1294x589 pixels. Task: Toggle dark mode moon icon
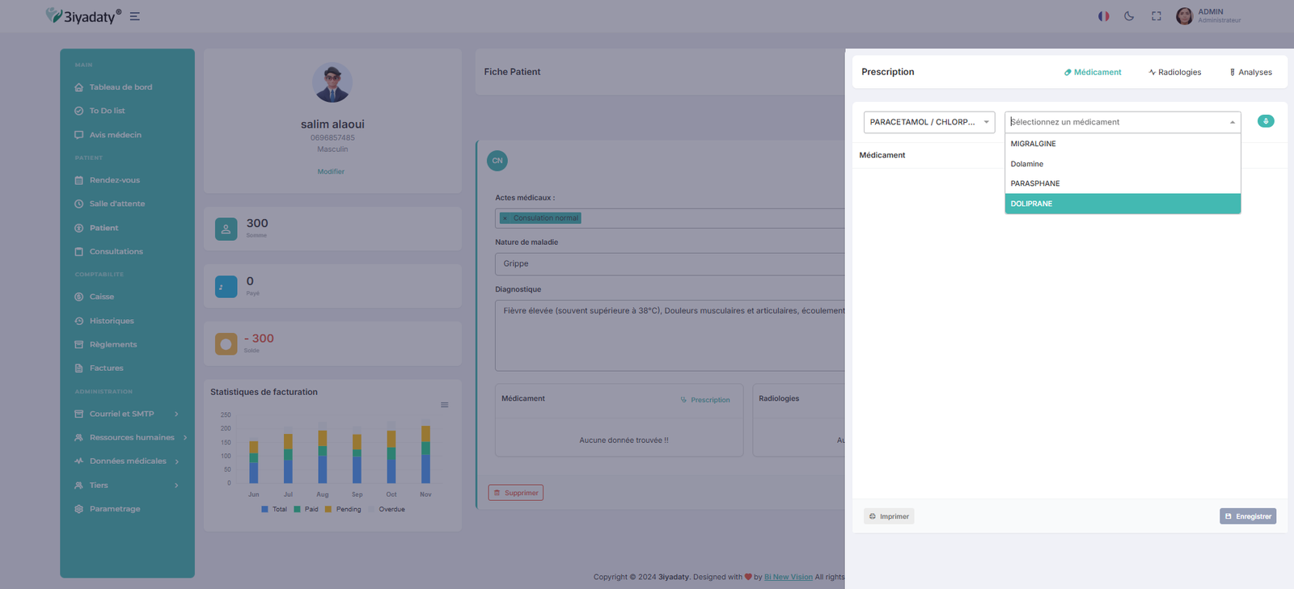[1129, 16]
